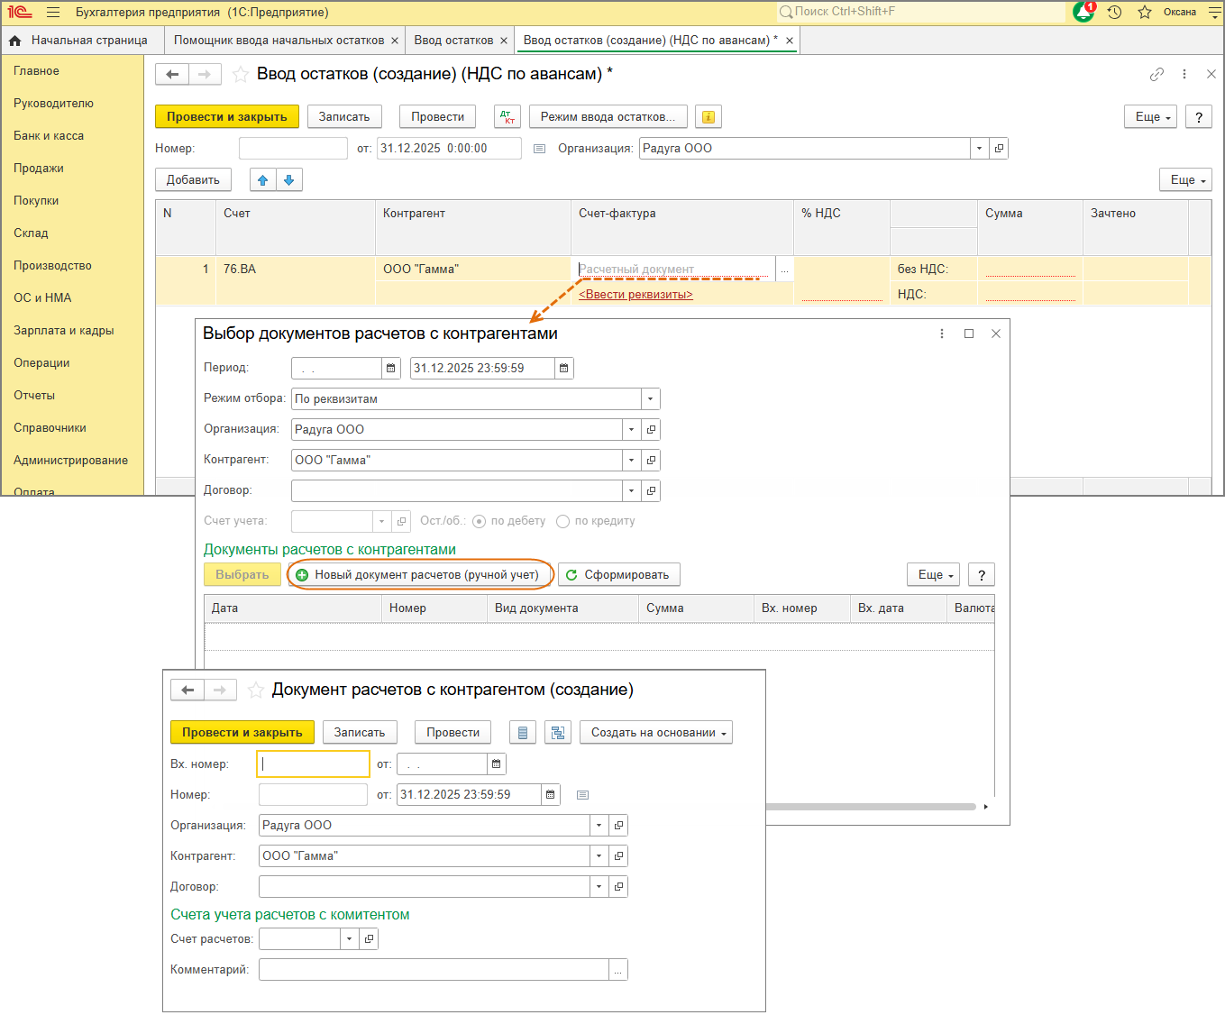Open help question button in Ввод остатков
Image resolution: width=1225 pixels, height=1015 pixels.
[1199, 117]
